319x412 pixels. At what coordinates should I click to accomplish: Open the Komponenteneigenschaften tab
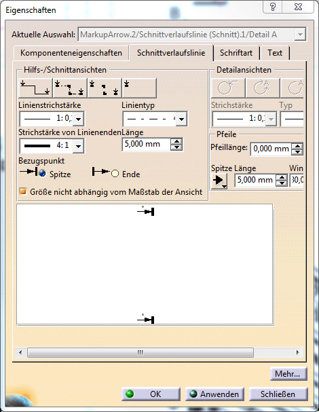pos(71,53)
